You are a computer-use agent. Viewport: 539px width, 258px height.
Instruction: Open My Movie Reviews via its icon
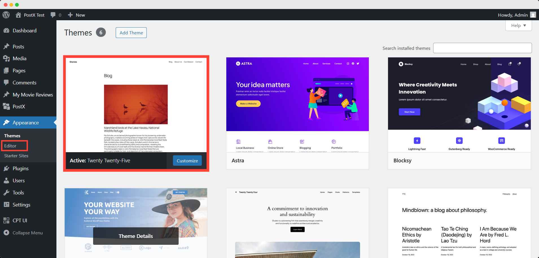7,95
